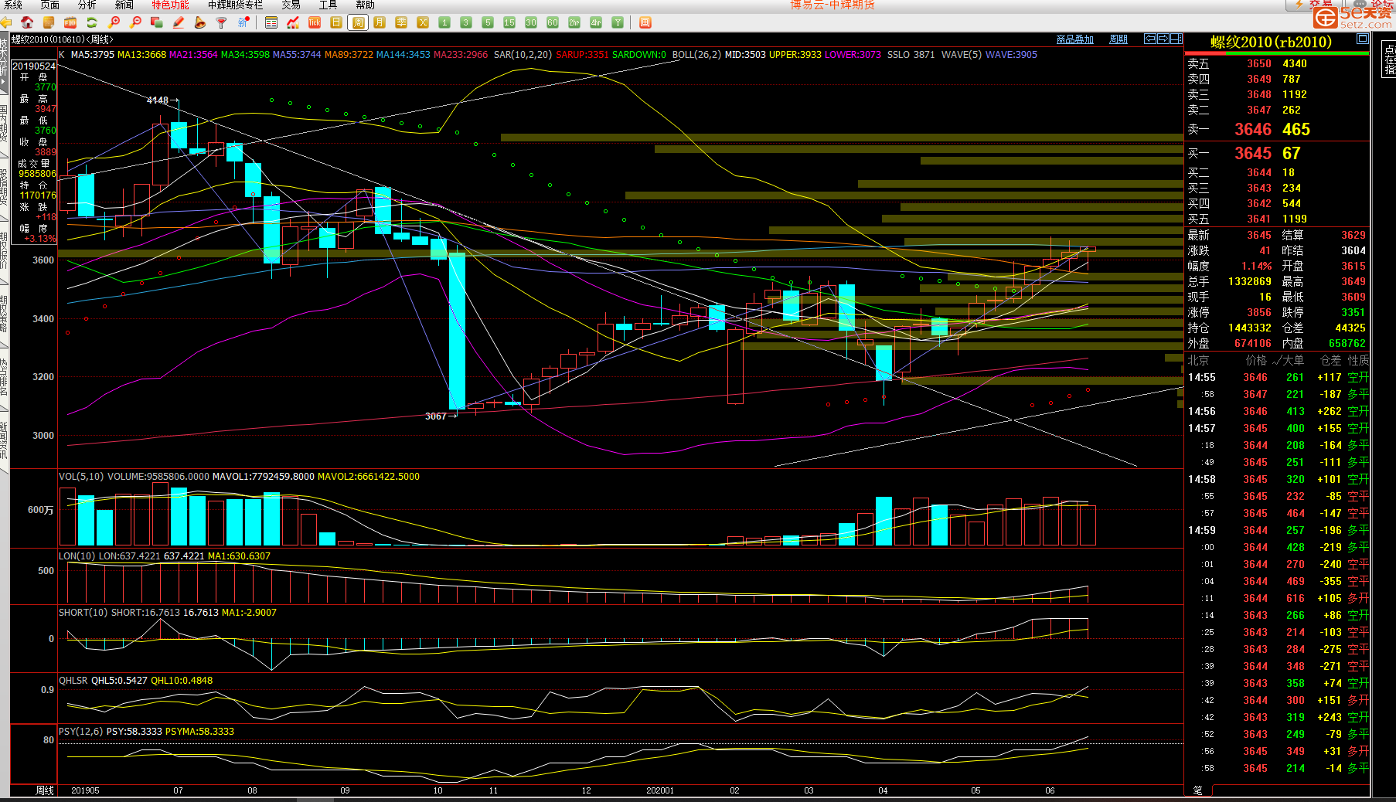The image size is (1396, 802).
Task: Click the X period icon
Action: 423,22
